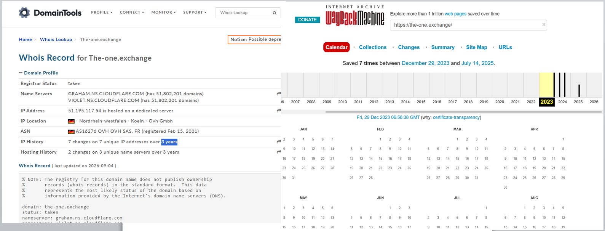This screenshot has height=231, width=605.
Task: Click the German flag in IP Location row
Action: 71,121
